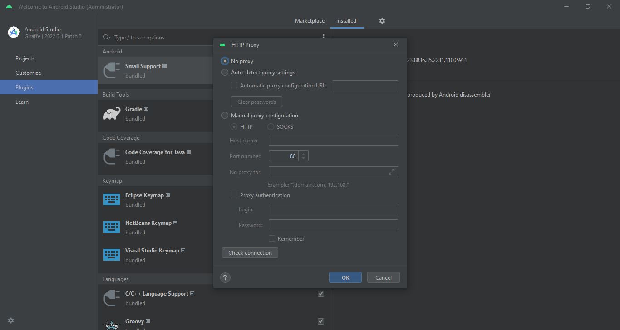This screenshot has width=620, height=330.
Task: Select the Code Coverage for Java row
Action: pos(156,156)
